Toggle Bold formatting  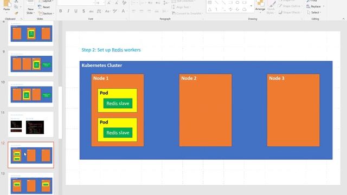coord(61,11)
